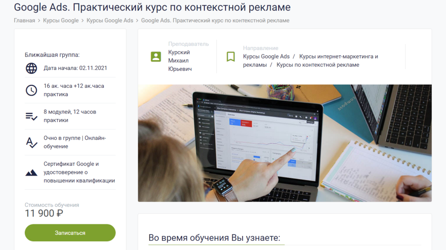Open Курсы по контекстной рекламе link
Image resolution: width=446 pixels, height=250 pixels.
coord(318,65)
